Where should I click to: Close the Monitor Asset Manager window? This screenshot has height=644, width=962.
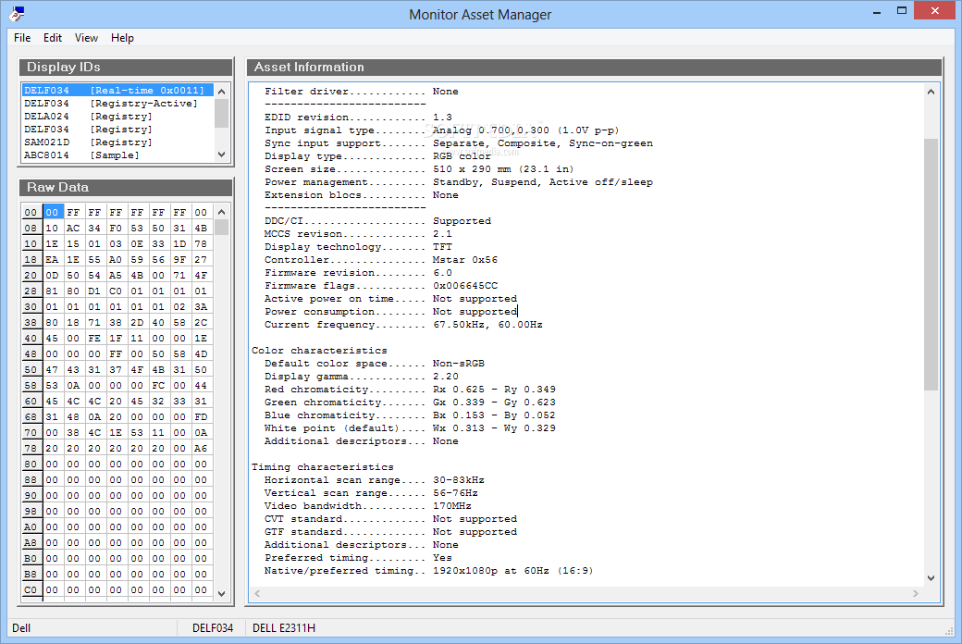point(934,10)
